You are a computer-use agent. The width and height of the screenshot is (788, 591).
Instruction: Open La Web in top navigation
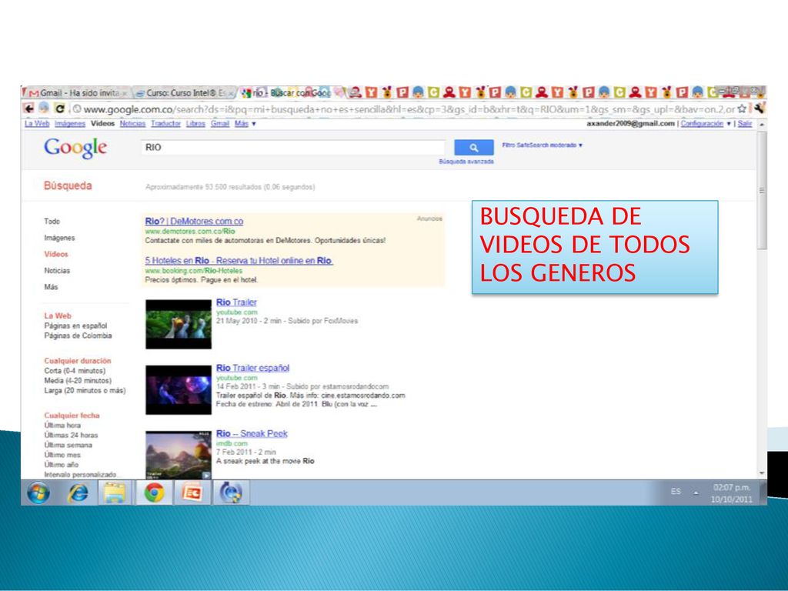[x=37, y=124]
